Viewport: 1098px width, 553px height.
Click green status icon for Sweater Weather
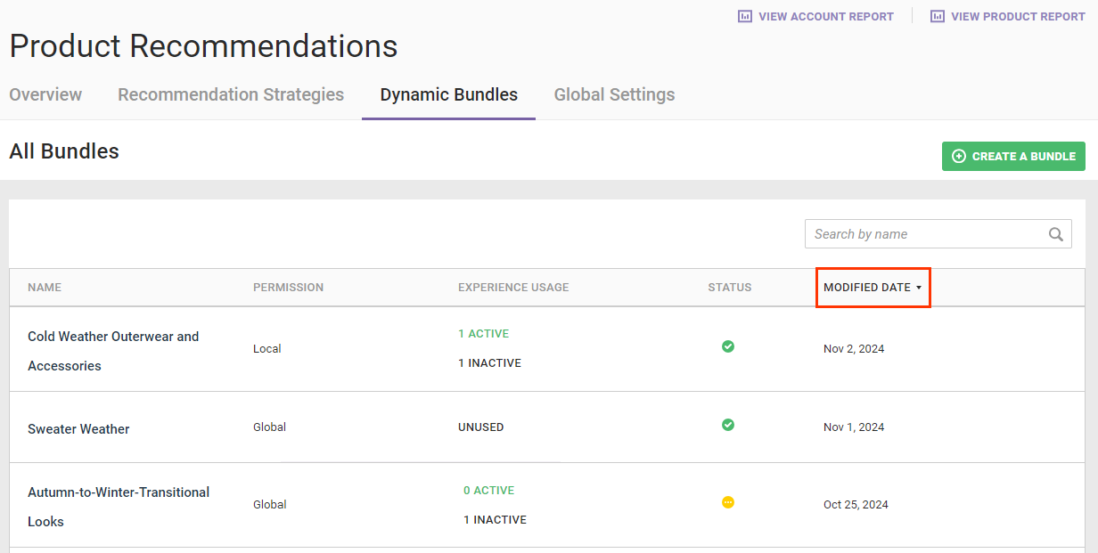(x=728, y=425)
